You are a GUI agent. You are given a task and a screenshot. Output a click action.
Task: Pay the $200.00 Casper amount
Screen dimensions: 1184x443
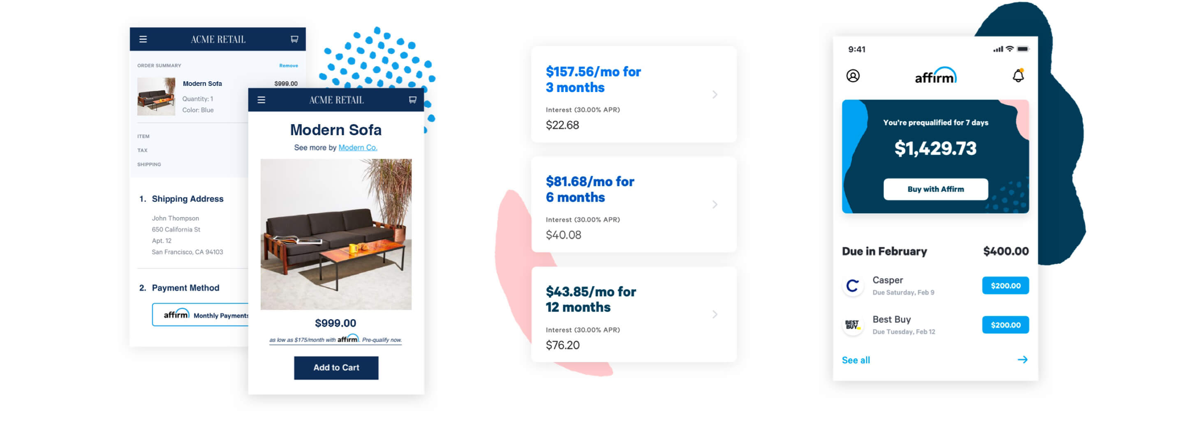(x=1005, y=285)
